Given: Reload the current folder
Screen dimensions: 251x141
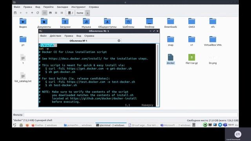Looking at the screenshot, I should [x=38, y=13].
